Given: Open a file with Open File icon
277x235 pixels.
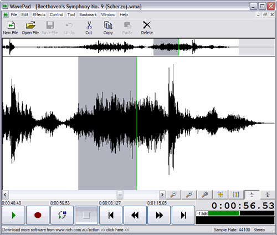Looking at the screenshot, I should pos(30,28).
